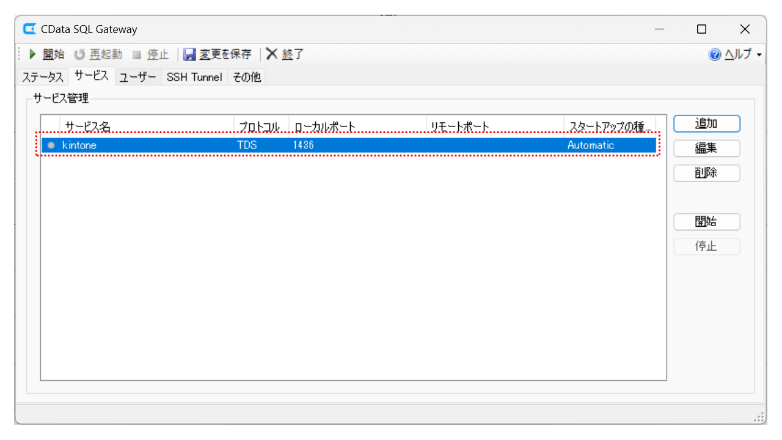Sort by the ローカルポート column header
Image resolution: width=782 pixels, height=440 pixels.
[357, 127]
